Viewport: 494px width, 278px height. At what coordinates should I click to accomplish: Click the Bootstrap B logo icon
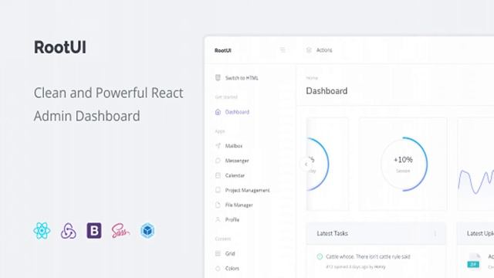[94, 230]
